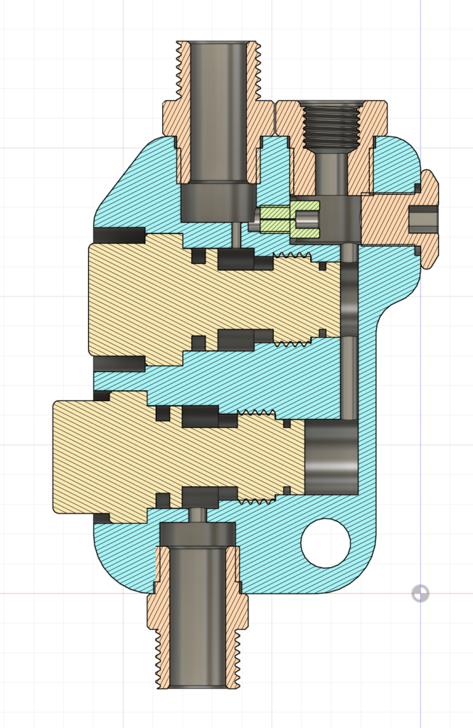Click the chamber right of the lower spool

(331, 456)
